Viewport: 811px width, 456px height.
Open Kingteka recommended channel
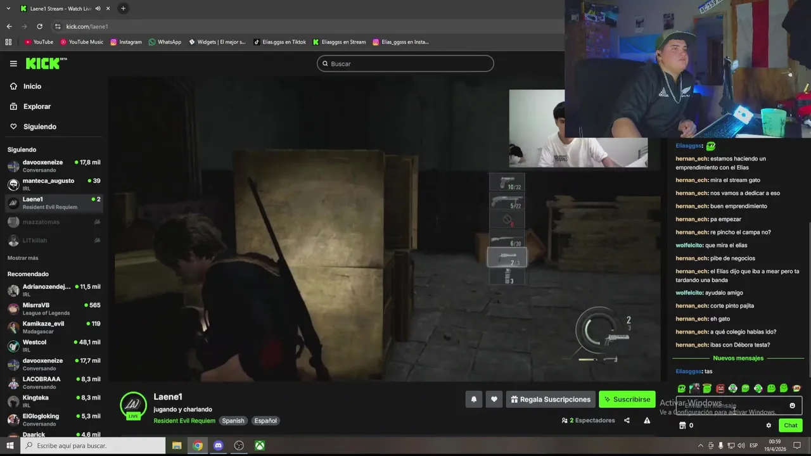[54, 401]
